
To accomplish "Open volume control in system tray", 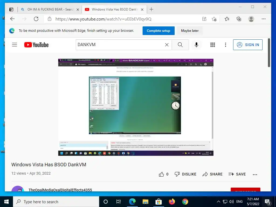I will 232,202.
